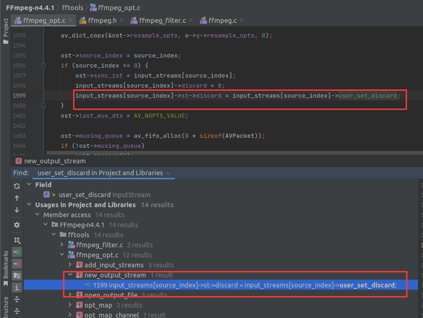The image size is (423, 318).
Task: Select the opt_map tree item
Action: [99, 305]
